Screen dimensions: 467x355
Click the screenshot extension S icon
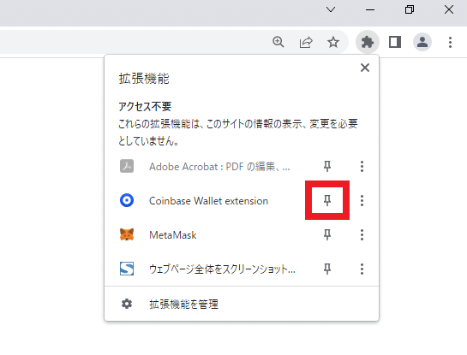click(x=127, y=269)
